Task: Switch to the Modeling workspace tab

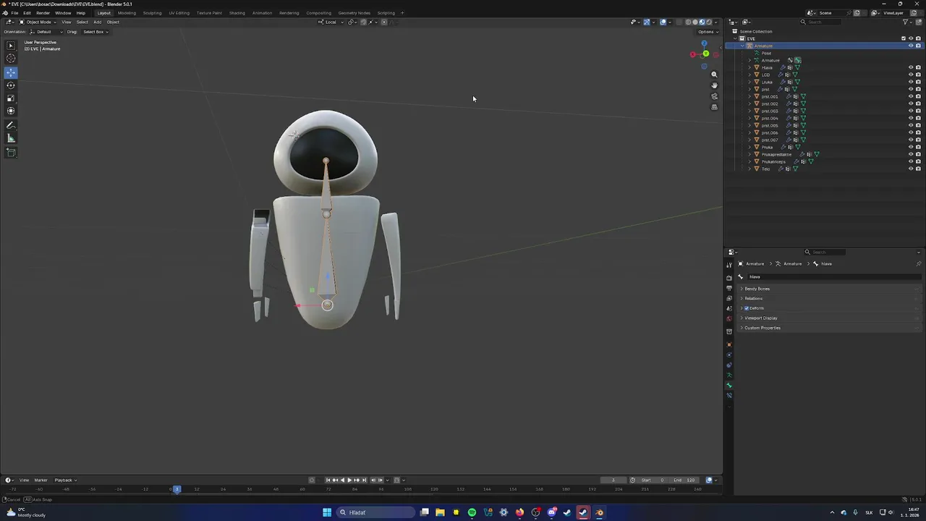Action: 127,13
